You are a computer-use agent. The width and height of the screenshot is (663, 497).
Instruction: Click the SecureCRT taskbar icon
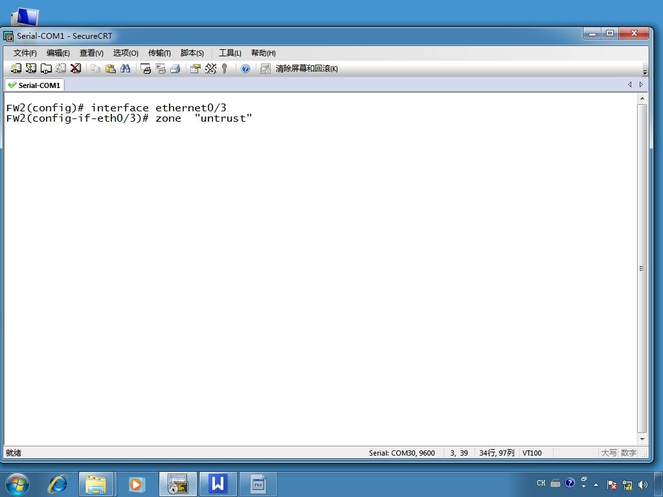[x=177, y=484]
